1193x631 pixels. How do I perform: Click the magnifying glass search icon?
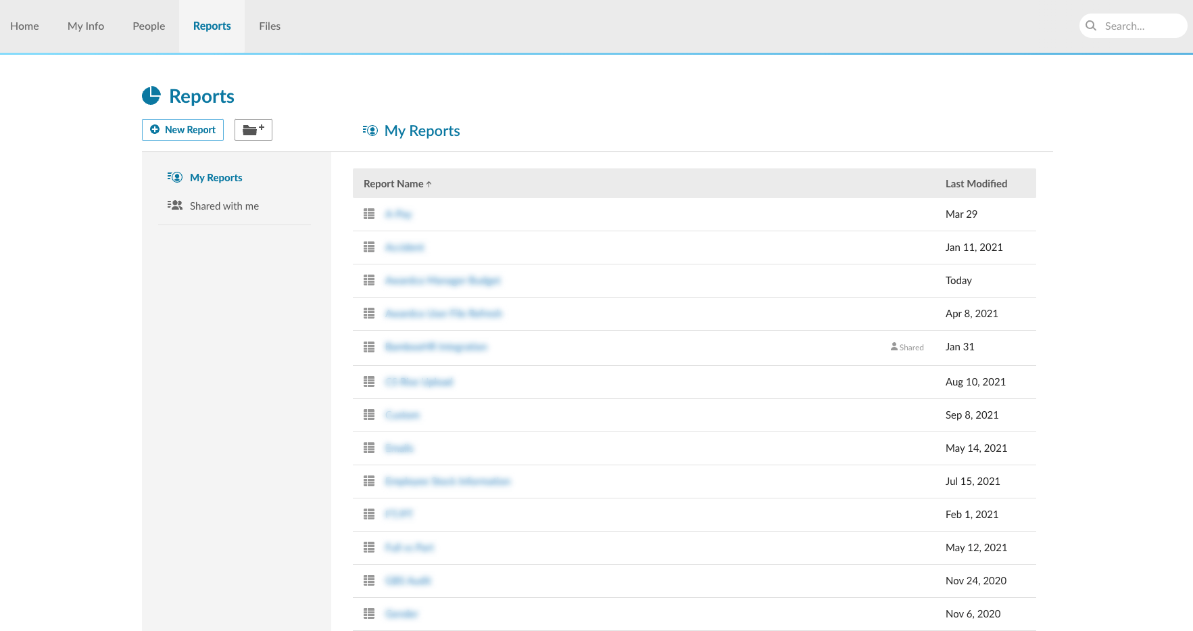1091,26
